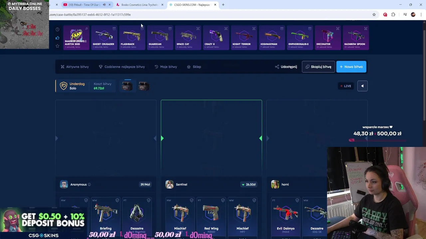426x239 pixels.
Task: Open the Night Terror drop card
Action: click(243, 38)
